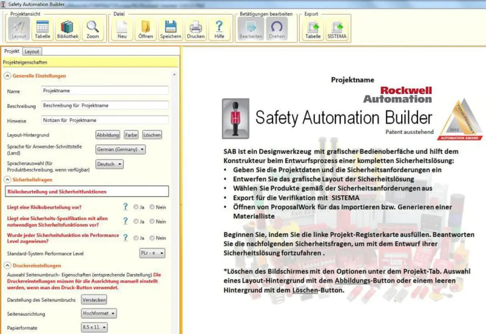
Task: Open the German (Germany) language dropdown
Action: [120, 149]
